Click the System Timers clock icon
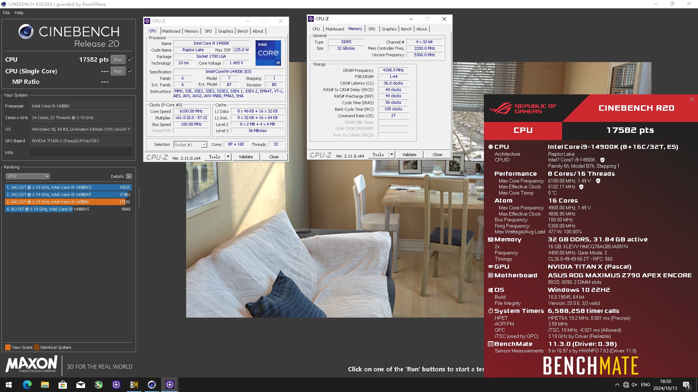The height and width of the screenshot is (392, 698). pos(490,311)
